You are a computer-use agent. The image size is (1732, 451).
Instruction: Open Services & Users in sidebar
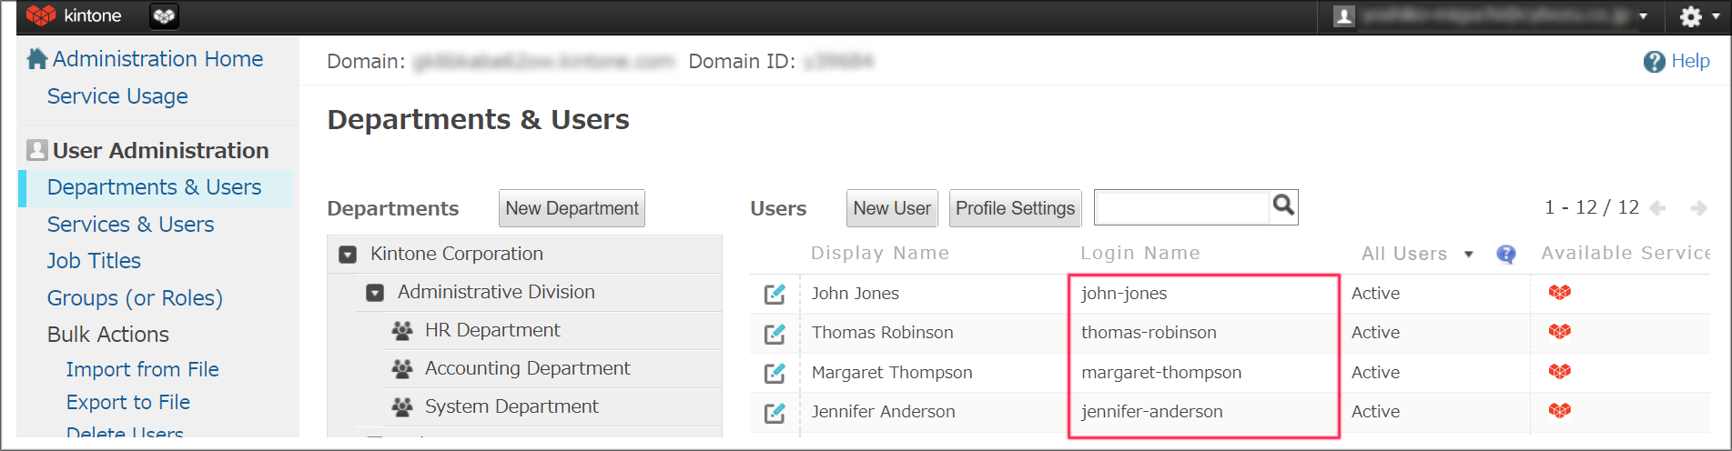pos(130,225)
